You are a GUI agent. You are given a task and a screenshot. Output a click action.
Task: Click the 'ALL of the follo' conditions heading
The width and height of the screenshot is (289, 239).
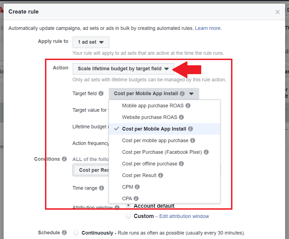pyautogui.click(x=91, y=159)
